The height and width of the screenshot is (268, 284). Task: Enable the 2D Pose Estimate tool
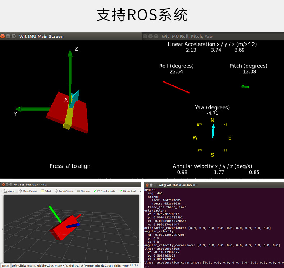(x=105, y=191)
